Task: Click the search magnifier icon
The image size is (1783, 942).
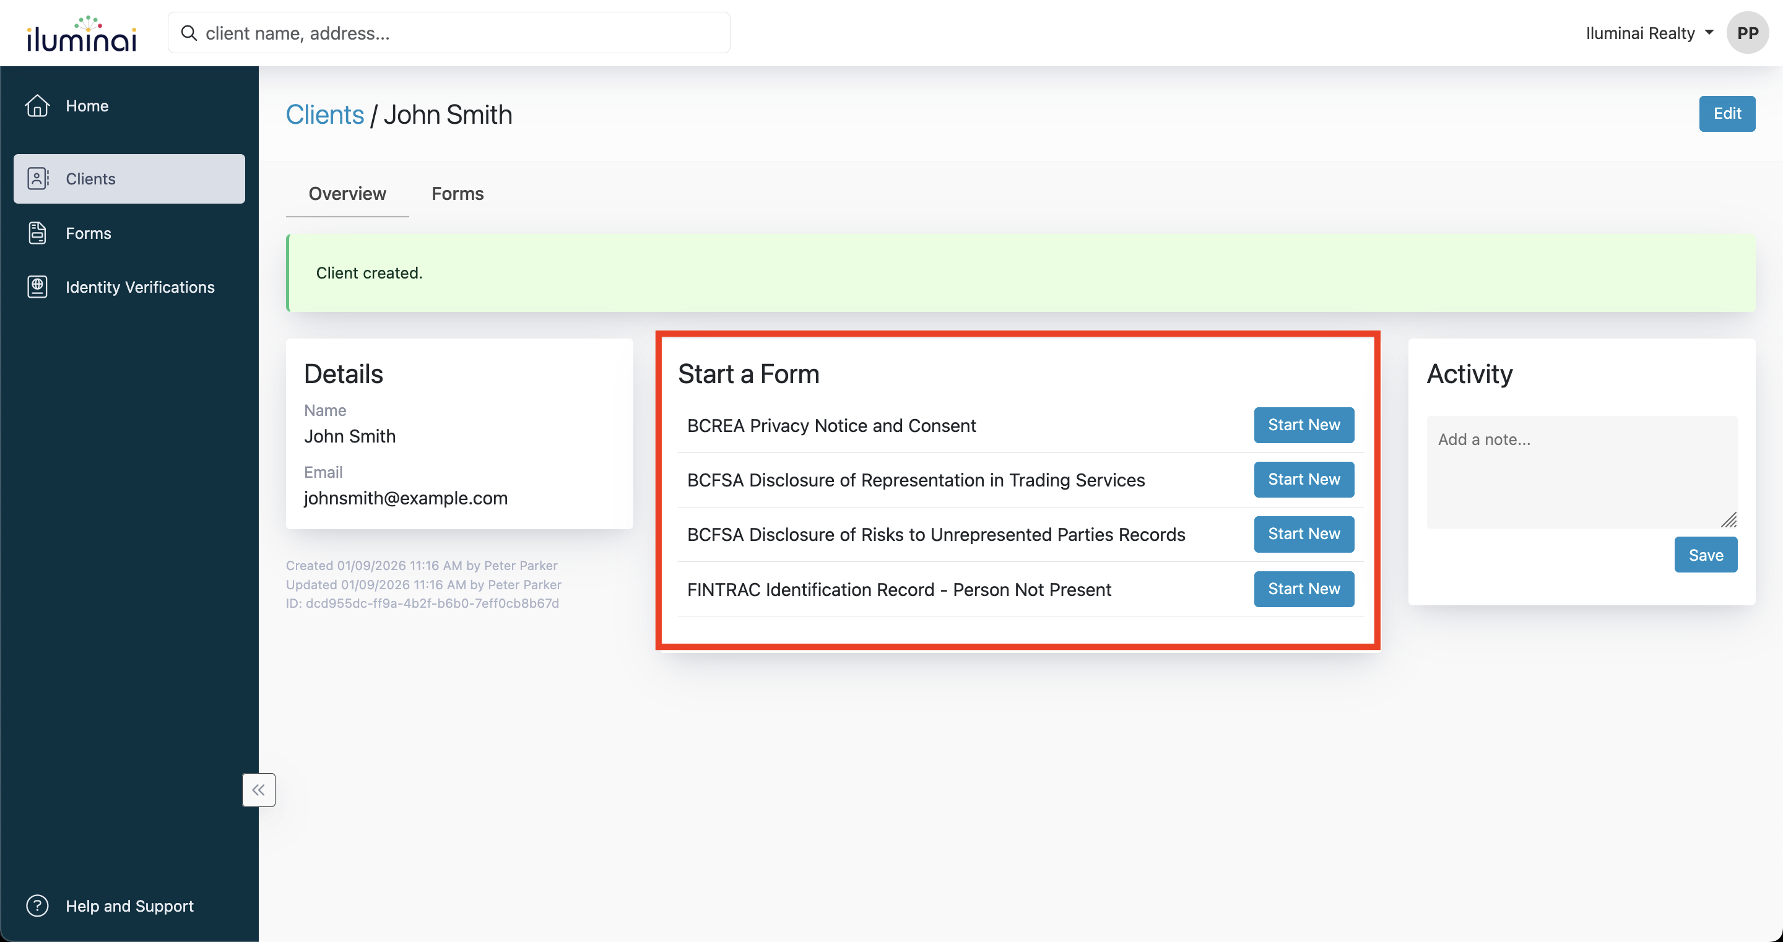Action: click(188, 33)
